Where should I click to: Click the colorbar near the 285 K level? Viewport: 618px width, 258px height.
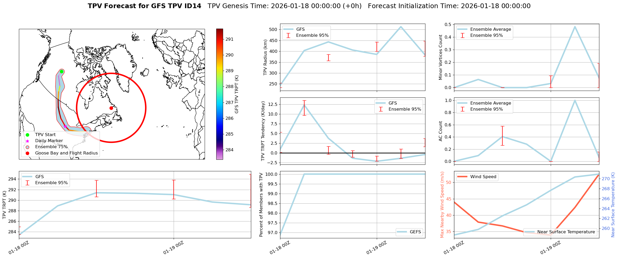click(x=220, y=134)
